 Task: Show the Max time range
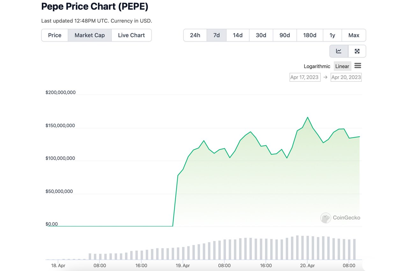pyautogui.click(x=353, y=35)
